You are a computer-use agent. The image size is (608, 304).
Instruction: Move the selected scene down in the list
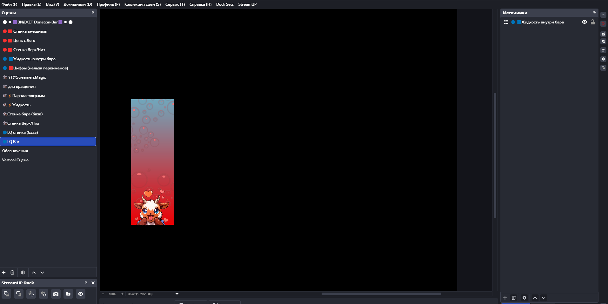[42, 272]
